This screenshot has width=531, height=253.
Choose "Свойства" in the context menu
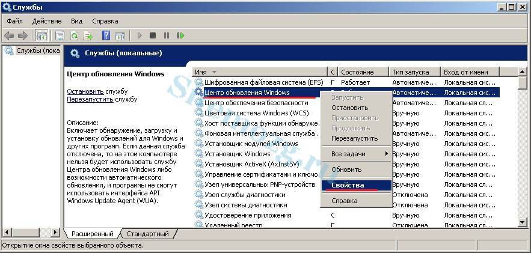pyautogui.click(x=348, y=185)
